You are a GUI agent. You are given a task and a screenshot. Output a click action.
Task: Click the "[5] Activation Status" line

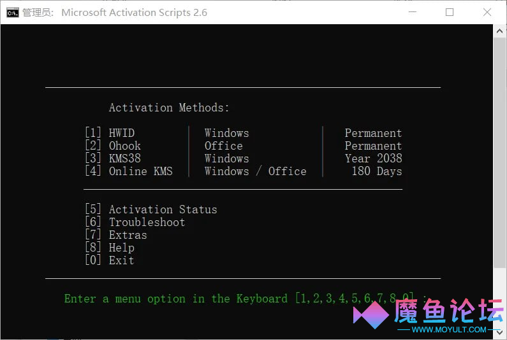[x=151, y=209]
